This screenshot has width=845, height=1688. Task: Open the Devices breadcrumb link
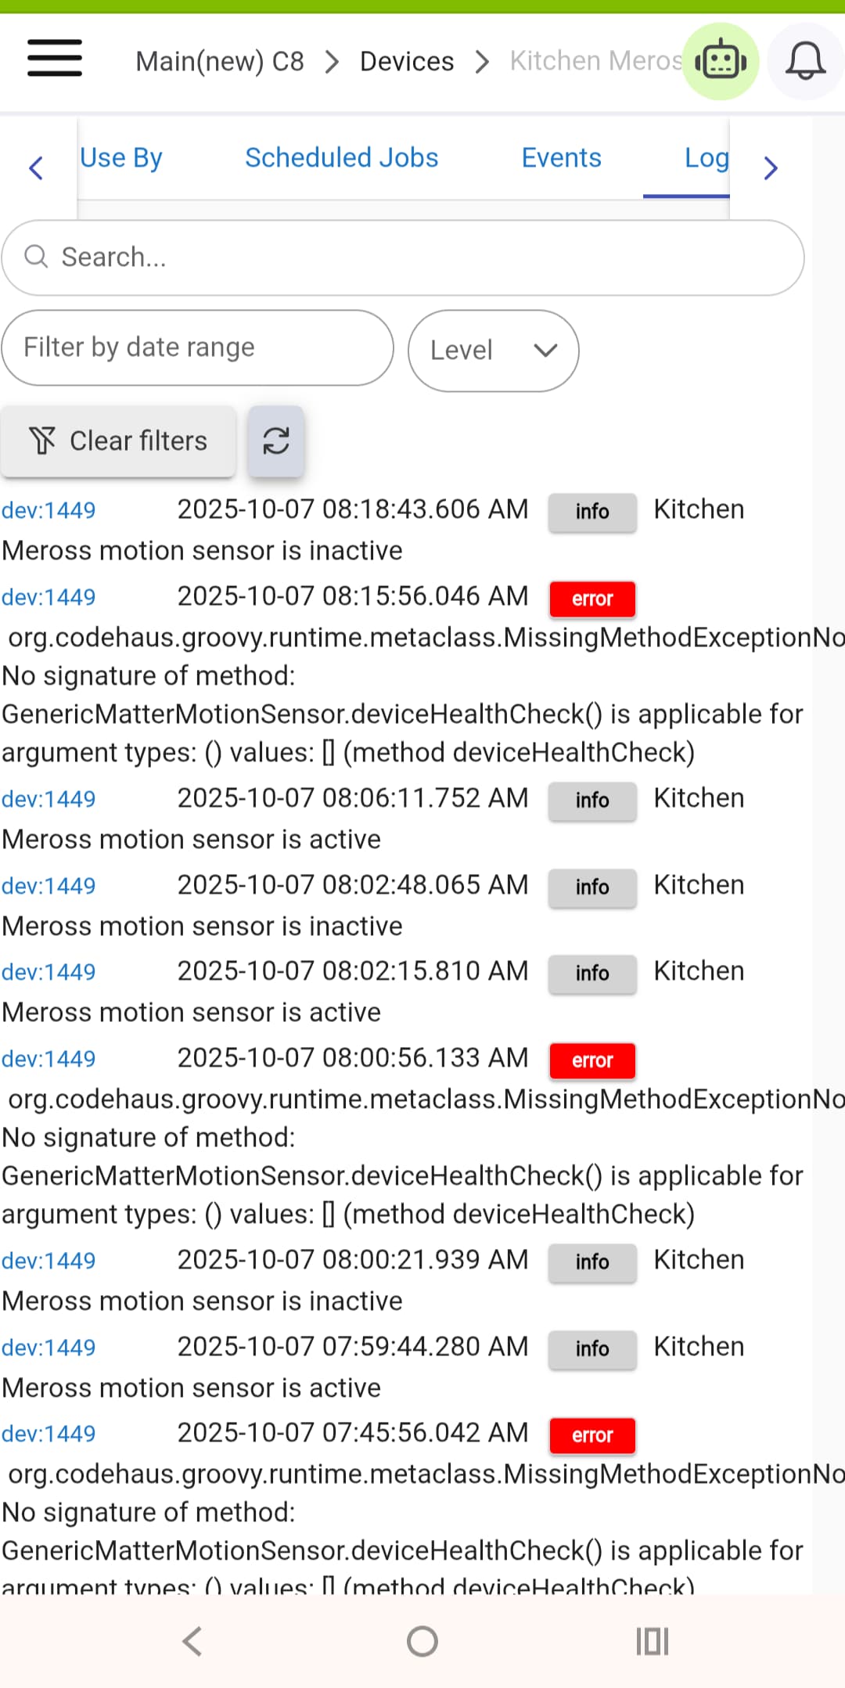click(x=407, y=61)
